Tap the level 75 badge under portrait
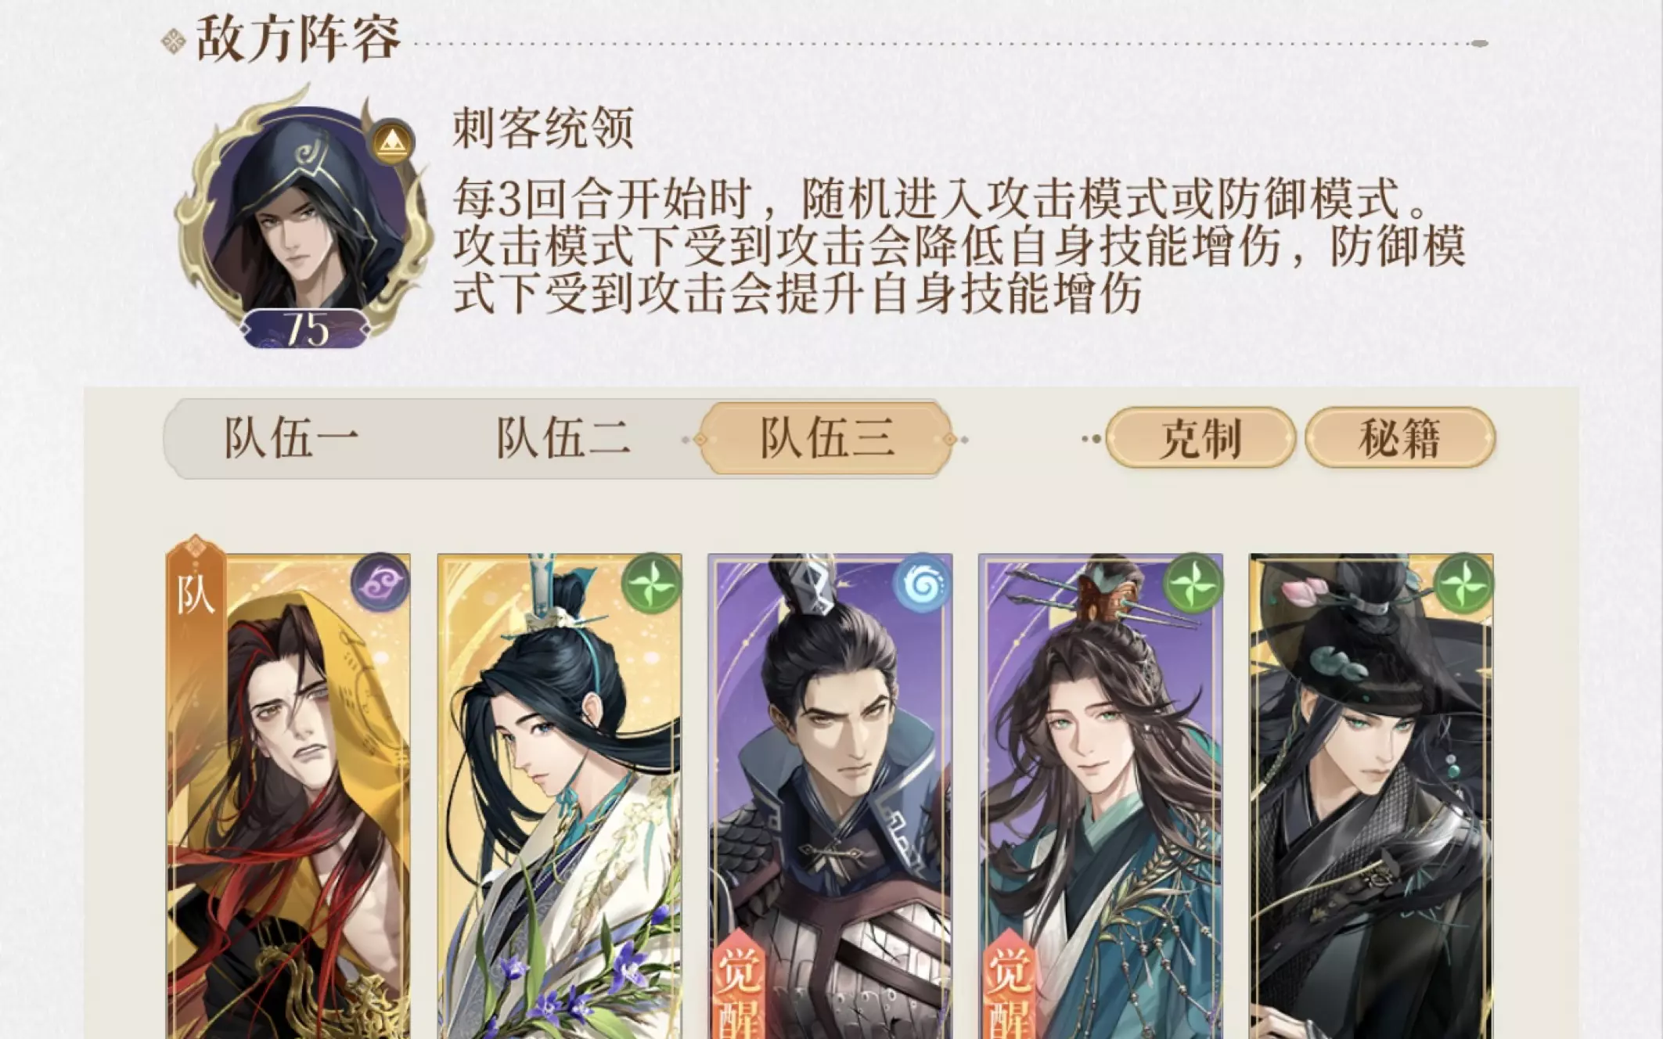The image size is (1663, 1039). pos(306,329)
